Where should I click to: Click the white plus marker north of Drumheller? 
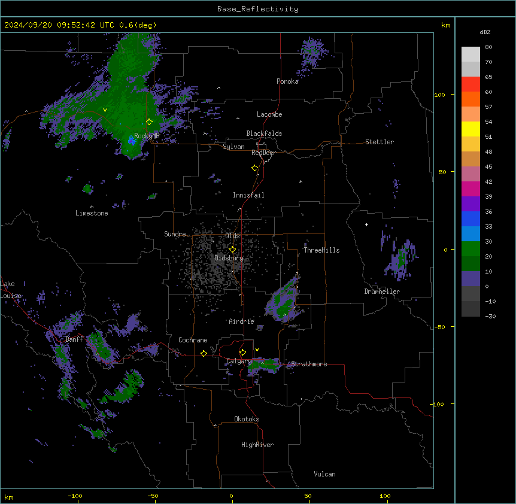[366, 224]
